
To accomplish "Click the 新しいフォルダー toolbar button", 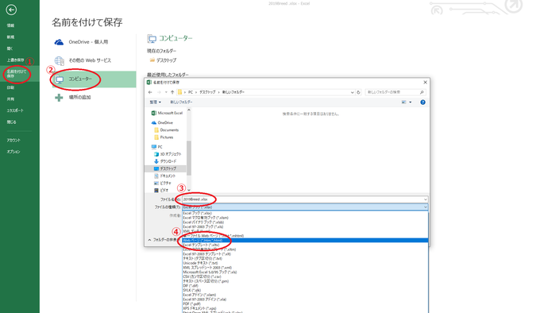I will [x=181, y=102].
